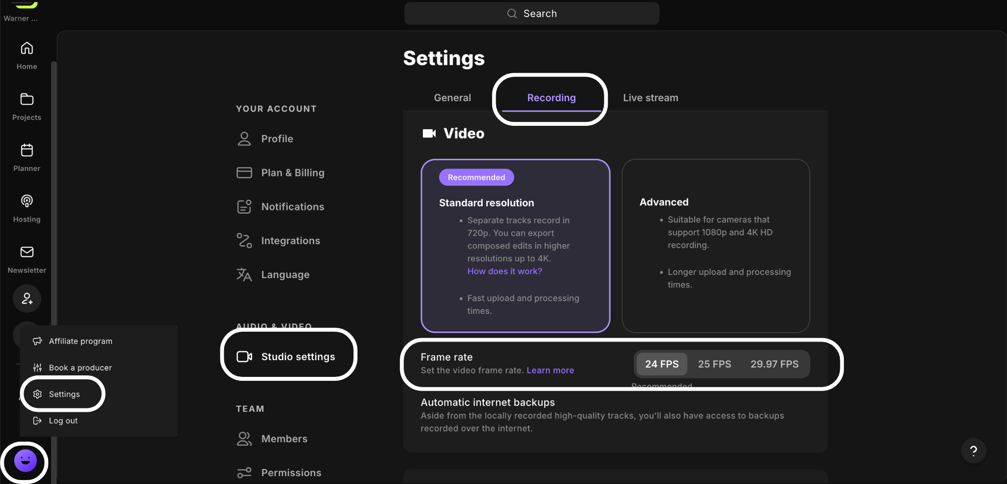Open the help question mark button
This screenshot has width=1007, height=484.
tap(974, 451)
